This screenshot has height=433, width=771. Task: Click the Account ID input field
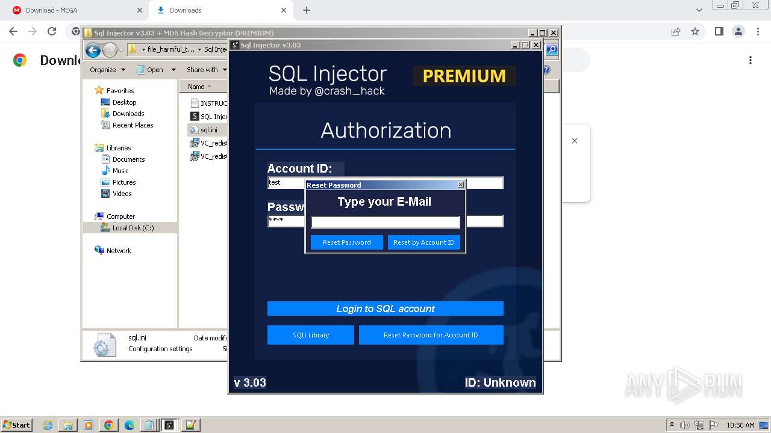point(385,182)
